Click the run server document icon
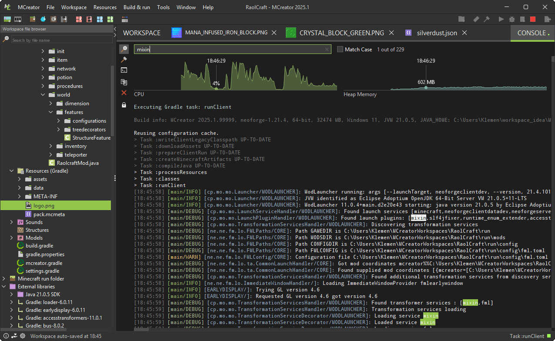Screen dimensions: 555x341 tap(522, 19)
